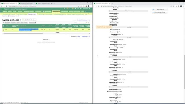This screenshot has height=104, width=185.
Task: Click the Копировать button in the table toolbar
Action: 14,23
